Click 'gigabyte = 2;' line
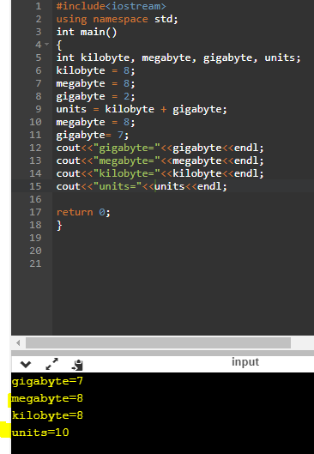This screenshot has height=454, width=314. 95,96
